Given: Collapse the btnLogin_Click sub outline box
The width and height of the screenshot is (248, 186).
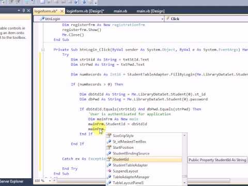Looking at the screenshot, I should coord(43,50).
